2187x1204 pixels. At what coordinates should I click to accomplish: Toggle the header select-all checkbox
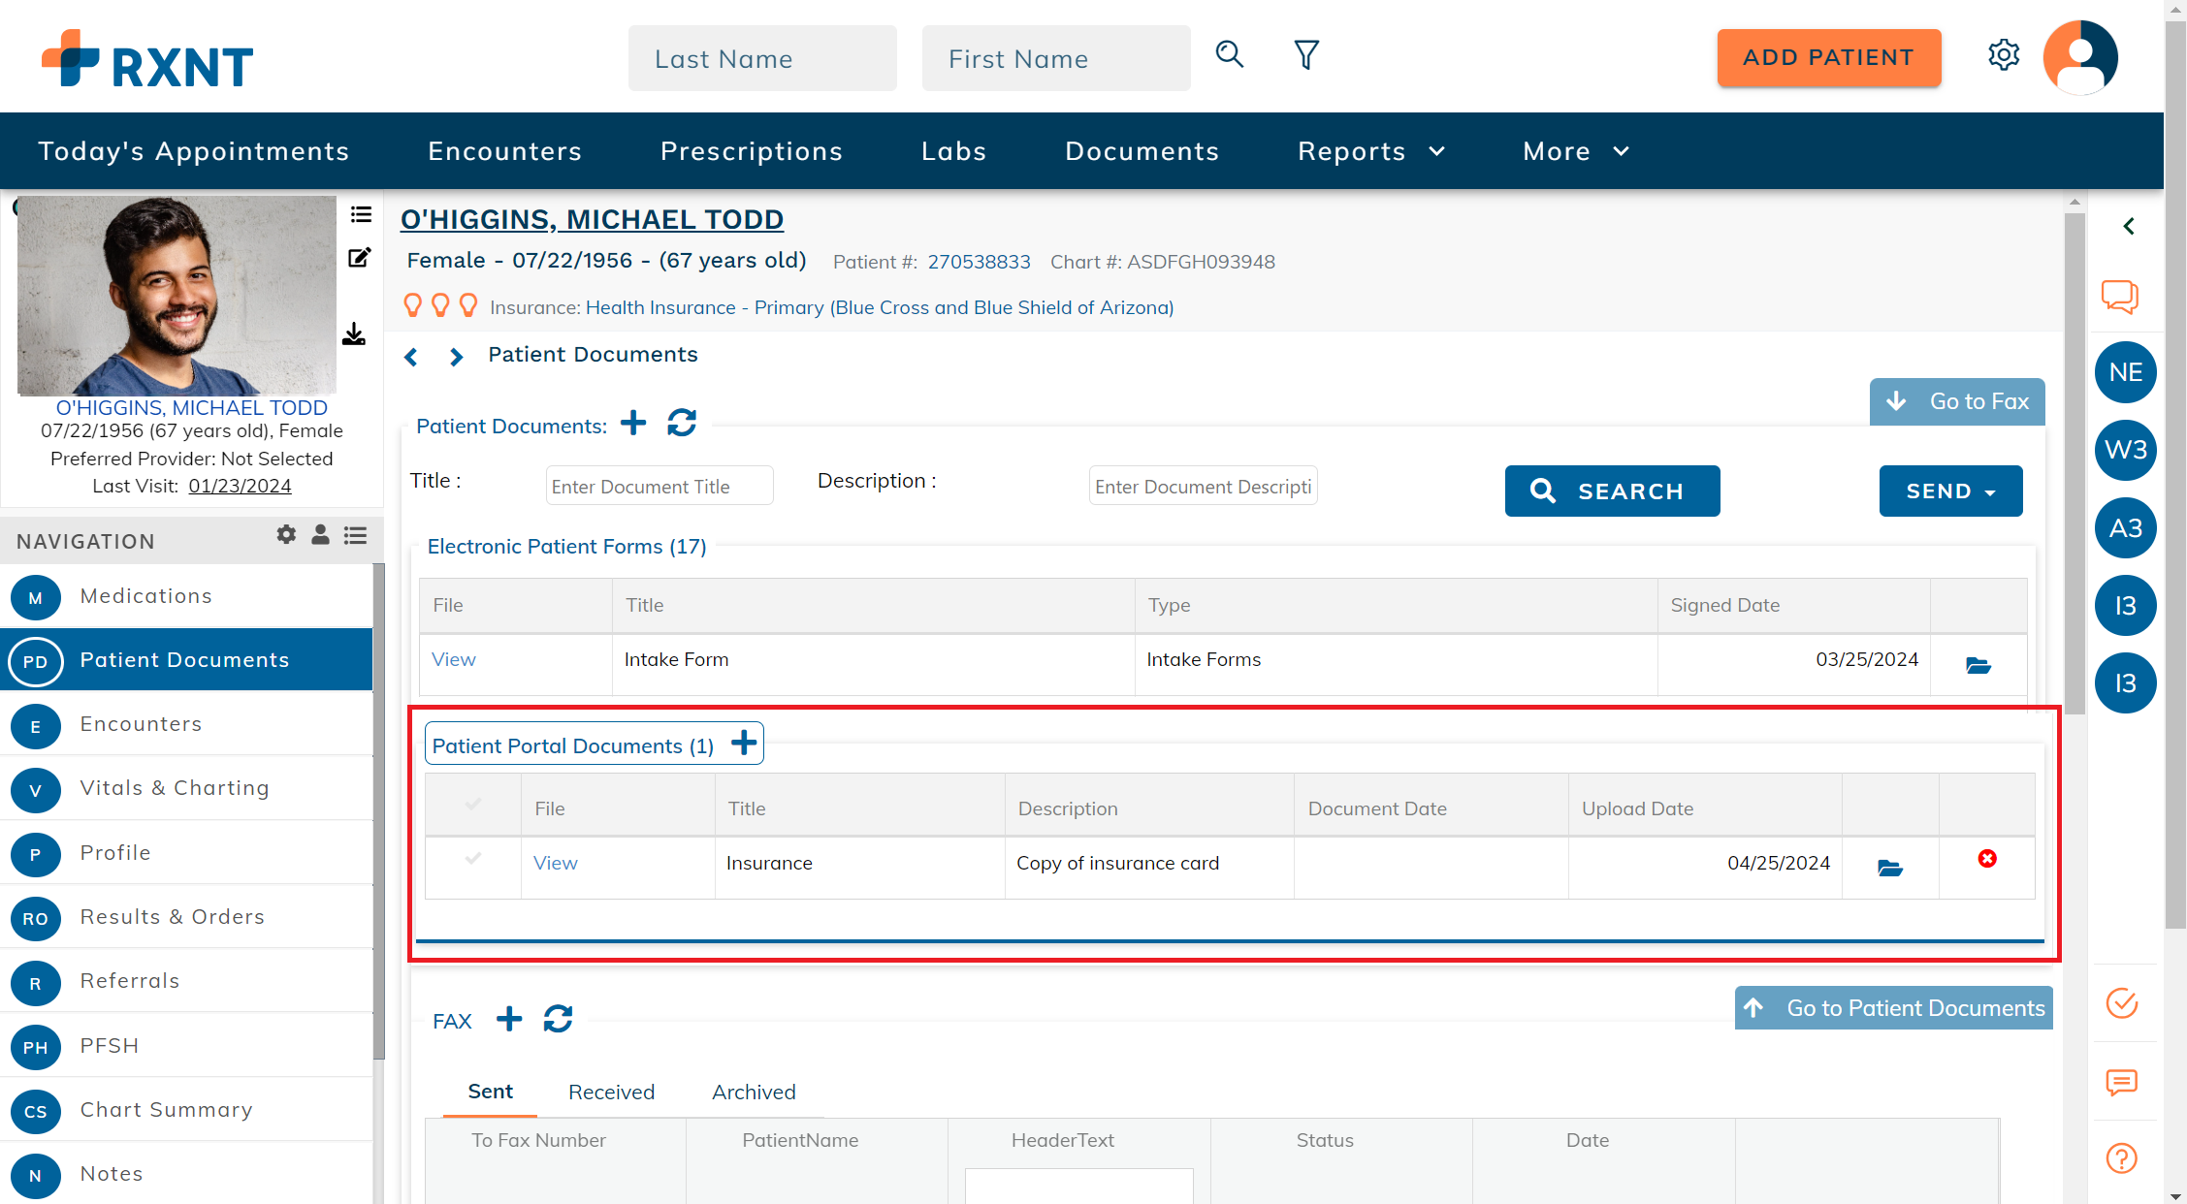point(473,805)
